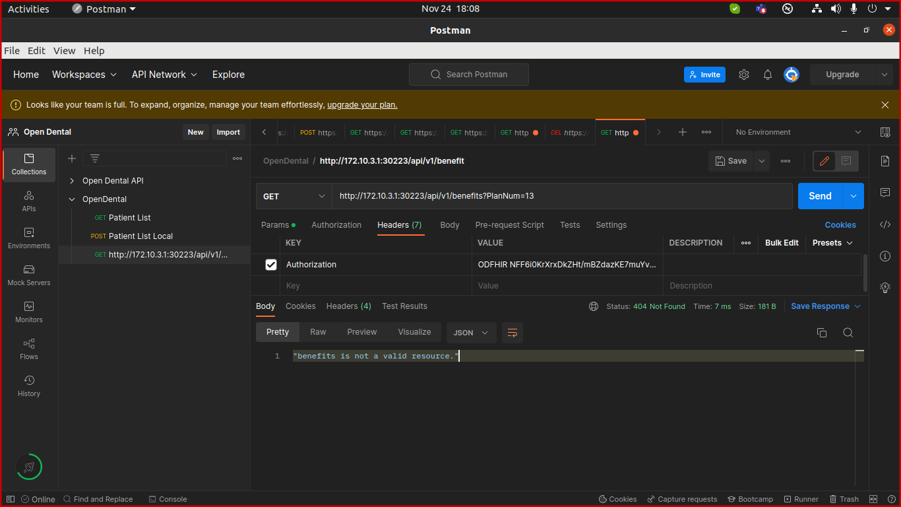This screenshot has width=901, height=507.
Task: Open the HTTP method GET dropdown
Action: [294, 196]
